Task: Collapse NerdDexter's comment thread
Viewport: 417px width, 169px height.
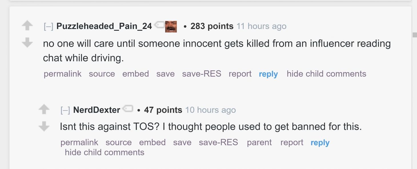Action: coord(65,110)
